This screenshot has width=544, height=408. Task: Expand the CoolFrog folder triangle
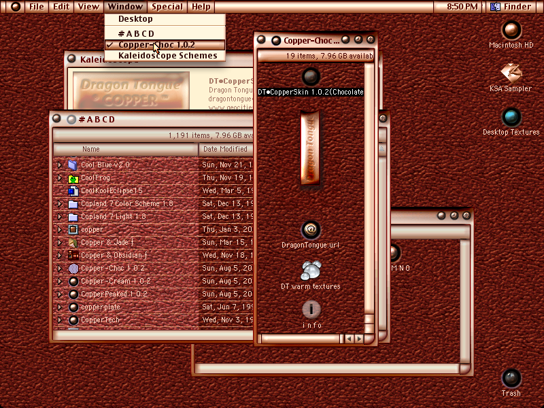pos(60,178)
